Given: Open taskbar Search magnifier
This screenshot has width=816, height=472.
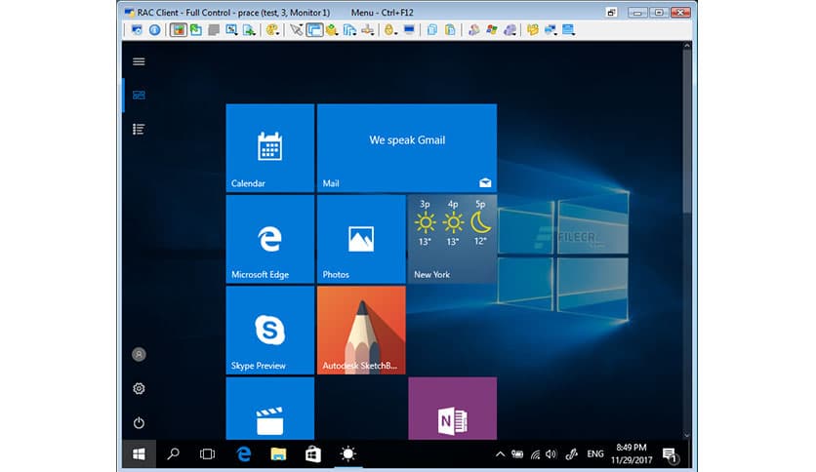Looking at the screenshot, I should pyautogui.click(x=173, y=454).
